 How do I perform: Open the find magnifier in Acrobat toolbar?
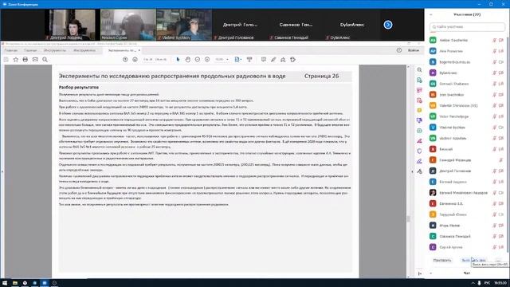[x=45, y=60]
